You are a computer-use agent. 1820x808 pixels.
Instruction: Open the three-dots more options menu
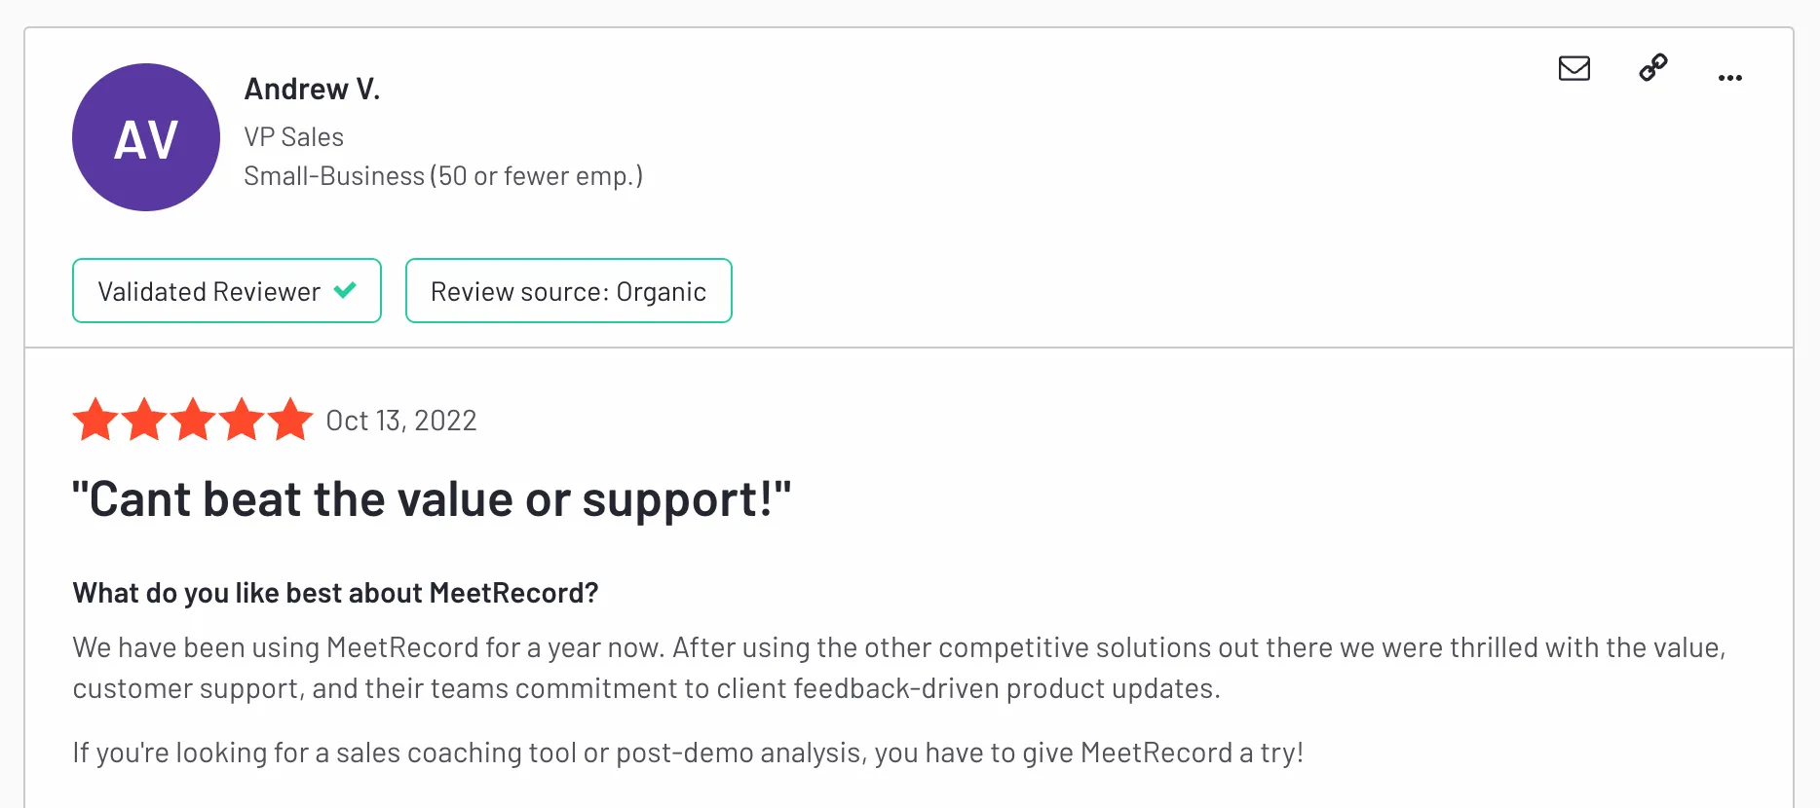coord(1730,78)
